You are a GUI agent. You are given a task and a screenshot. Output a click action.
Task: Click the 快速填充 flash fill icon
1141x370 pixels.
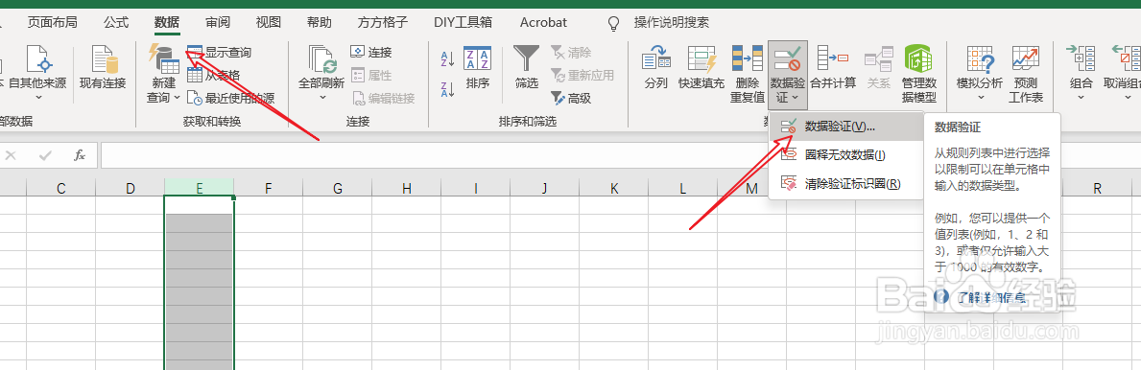(x=701, y=58)
